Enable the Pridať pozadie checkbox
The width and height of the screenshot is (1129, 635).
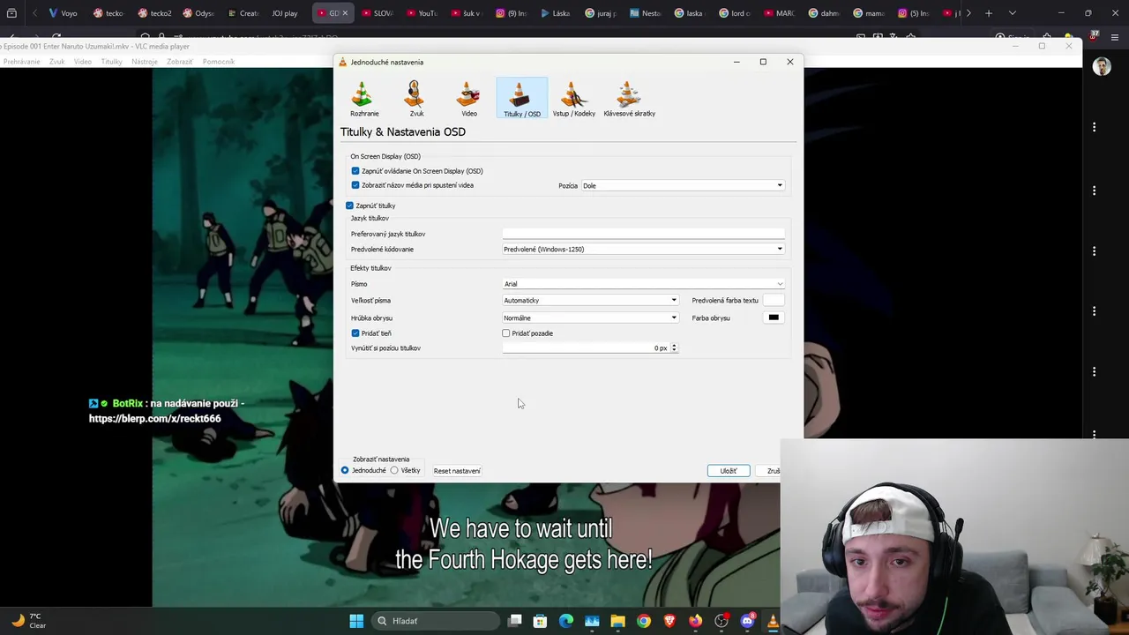(506, 333)
